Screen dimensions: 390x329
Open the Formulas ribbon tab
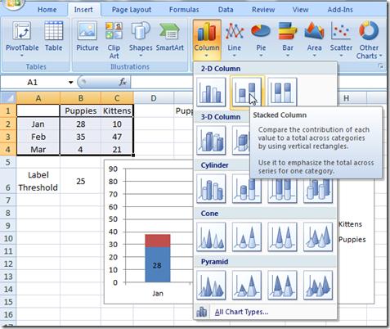coord(184,10)
